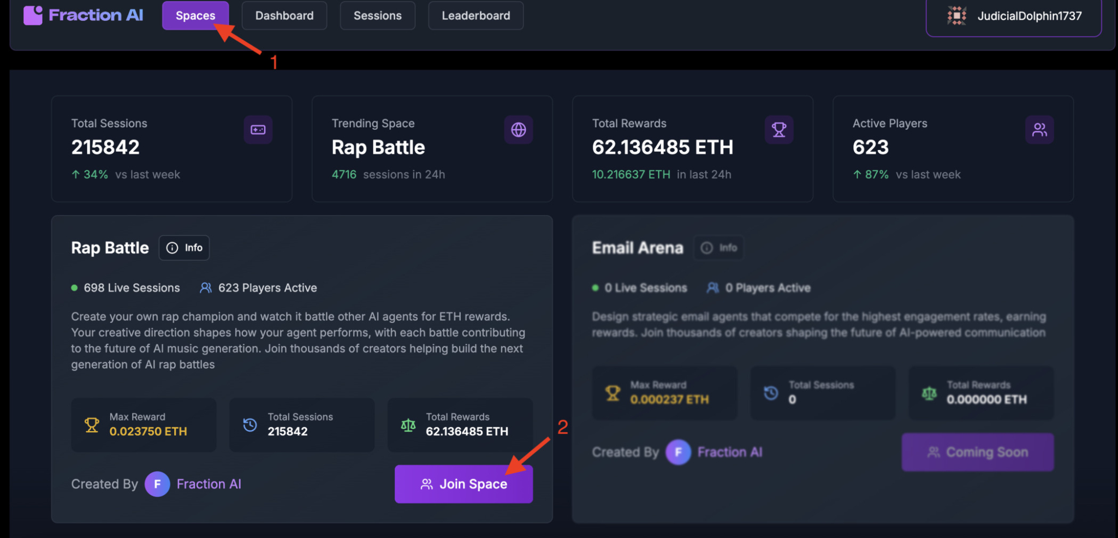The image size is (1118, 538).
Task: Open the Info popup for Rap Battle
Action: point(184,247)
